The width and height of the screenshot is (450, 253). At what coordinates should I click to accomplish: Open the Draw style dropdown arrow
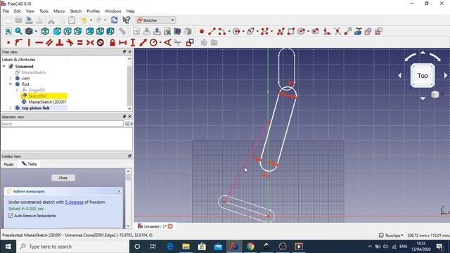pyautogui.click(x=36, y=32)
